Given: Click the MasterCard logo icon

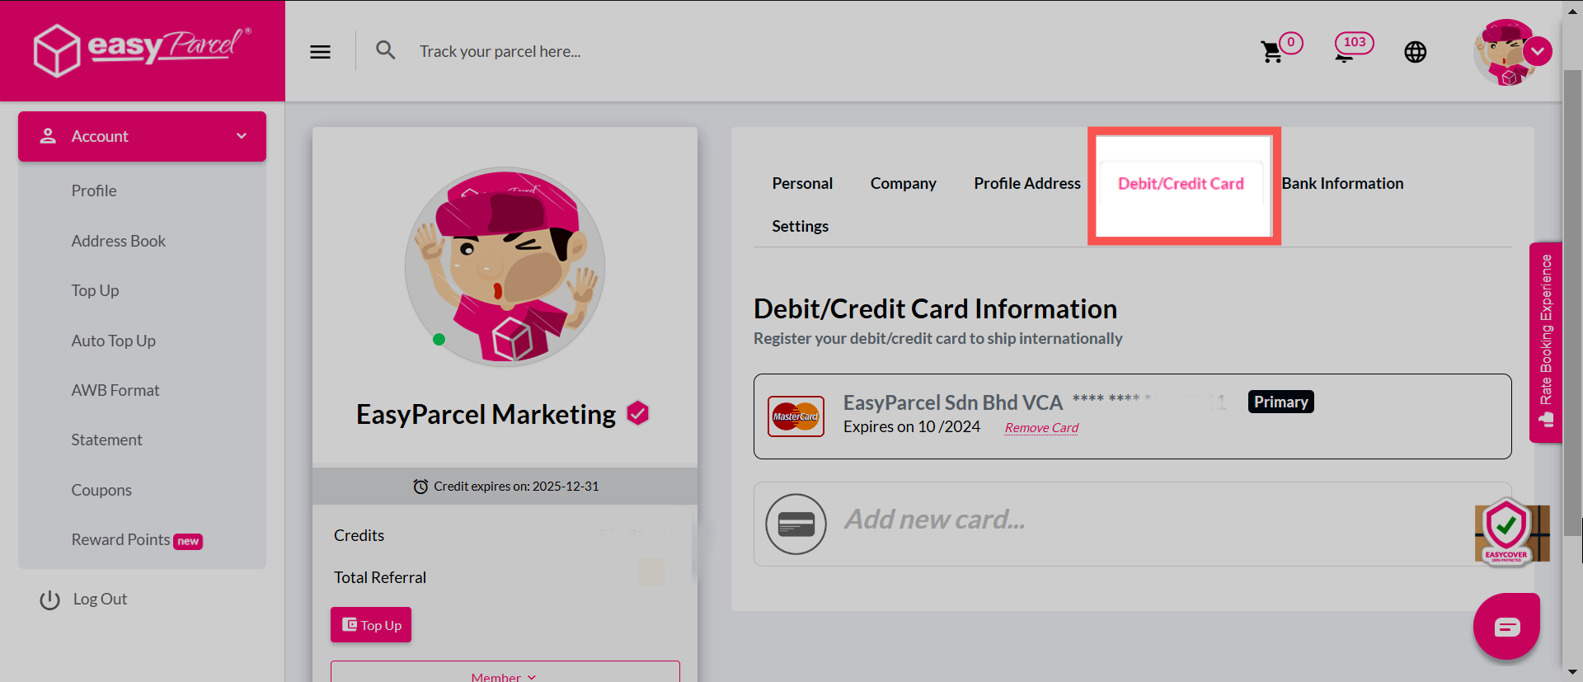Looking at the screenshot, I should 796,416.
